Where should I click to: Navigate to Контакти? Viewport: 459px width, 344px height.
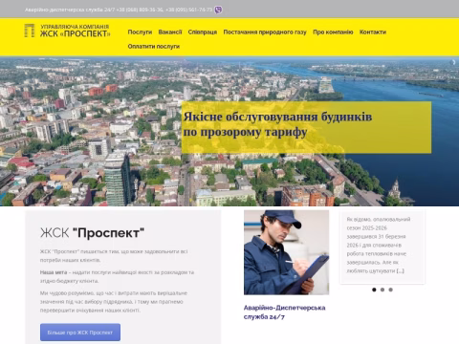[373, 32]
